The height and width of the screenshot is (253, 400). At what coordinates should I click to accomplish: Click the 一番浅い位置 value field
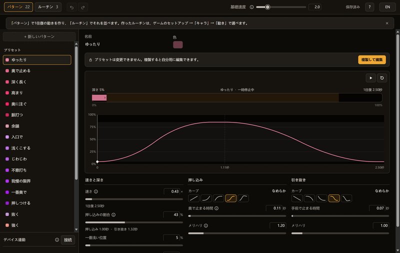pos(171,237)
